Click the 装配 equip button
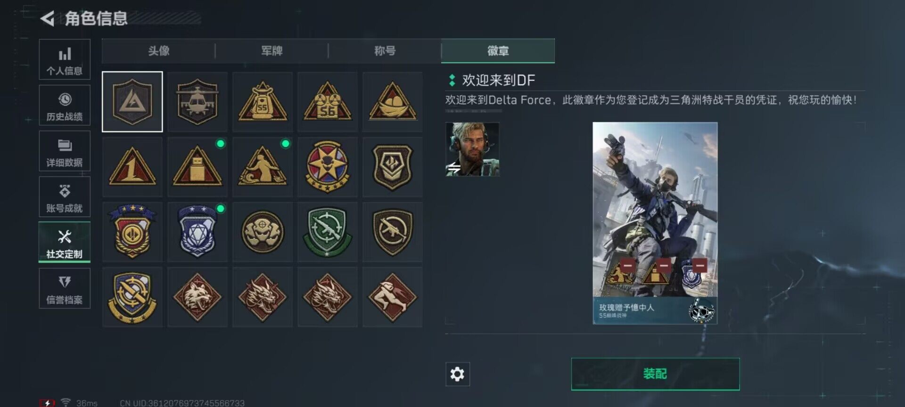905x407 pixels. click(x=655, y=374)
